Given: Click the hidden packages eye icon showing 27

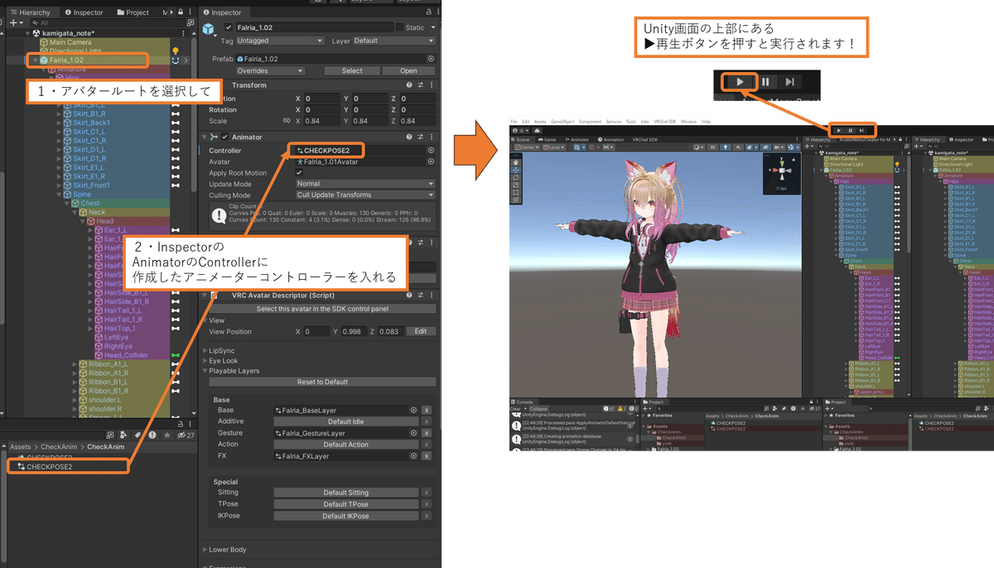Looking at the screenshot, I should coord(185,436).
